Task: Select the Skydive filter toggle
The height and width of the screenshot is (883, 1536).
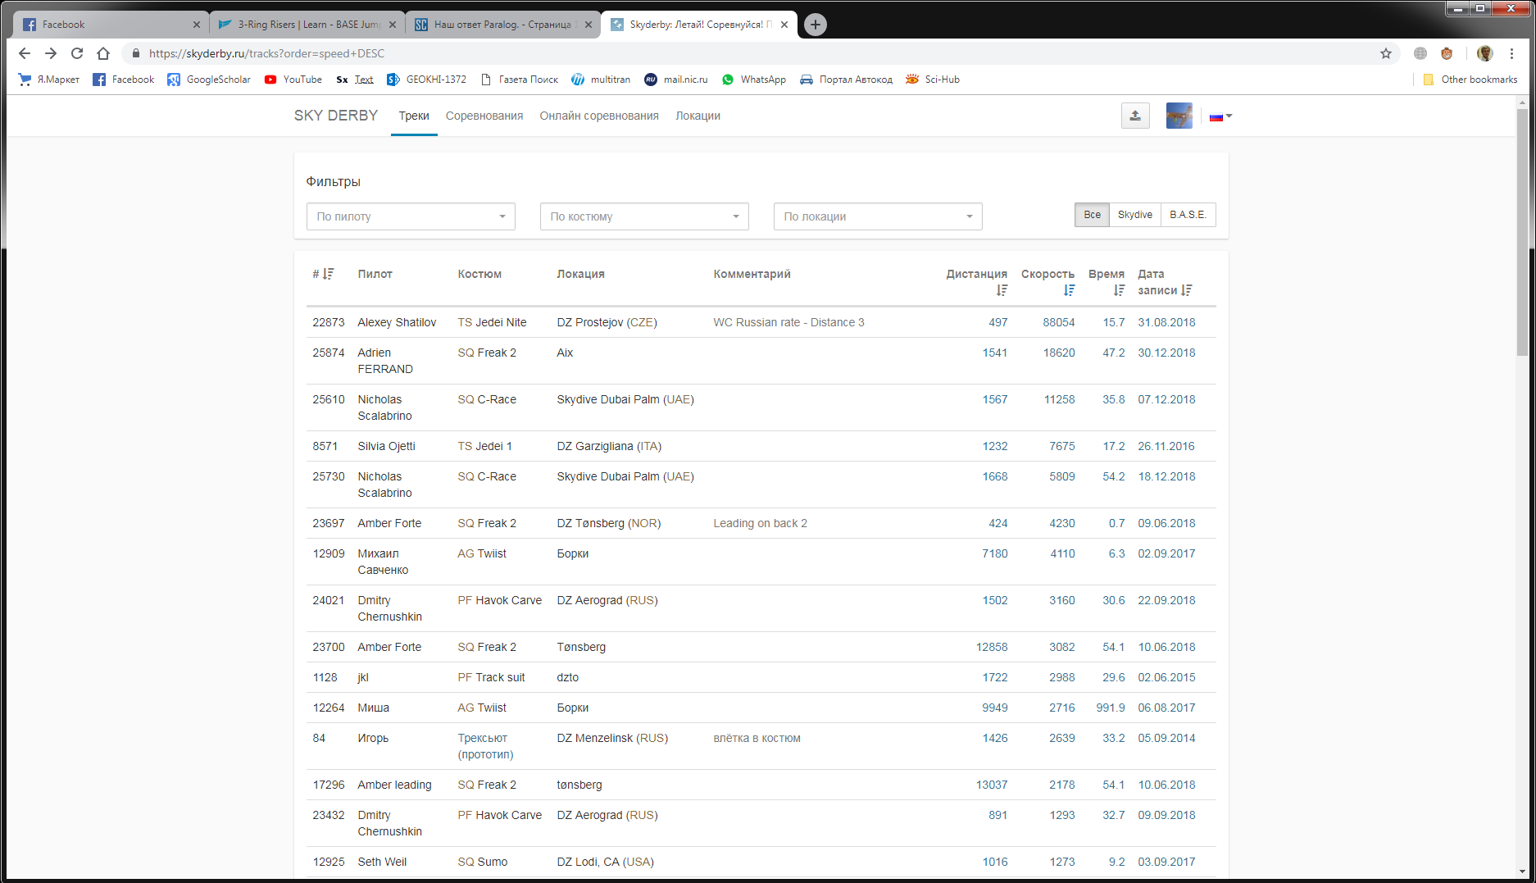Action: tap(1135, 215)
